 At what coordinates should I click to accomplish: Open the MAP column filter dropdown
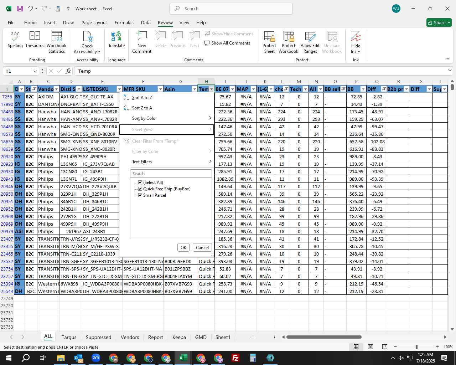pyautogui.click(x=253, y=89)
